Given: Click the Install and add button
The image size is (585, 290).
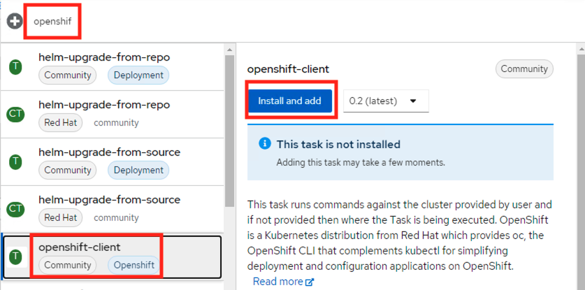Looking at the screenshot, I should click(289, 101).
